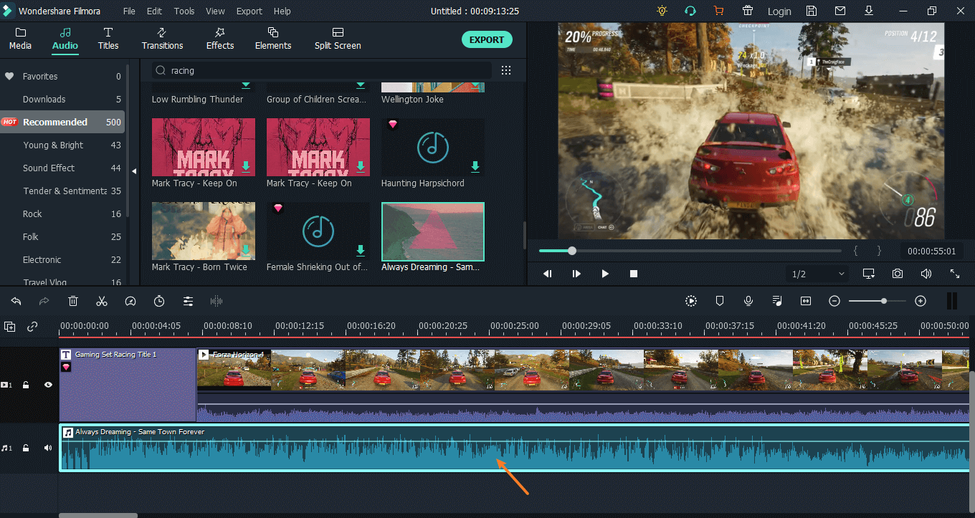Click the render preview icon
This screenshot has width=975, height=518.
pos(690,302)
